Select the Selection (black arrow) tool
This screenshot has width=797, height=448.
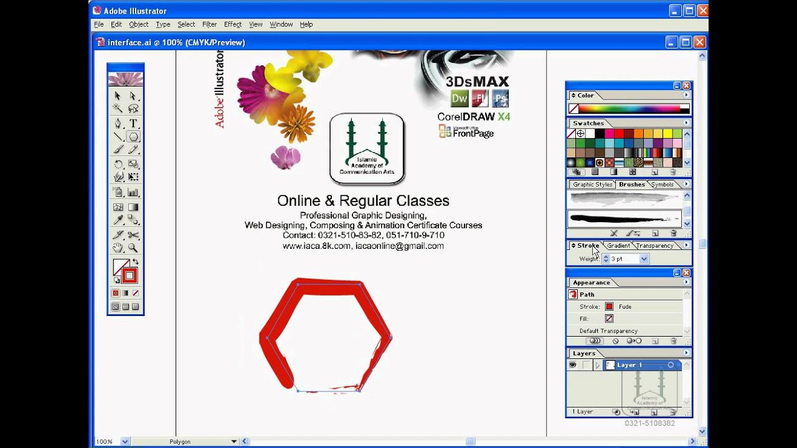pos(118,96)
